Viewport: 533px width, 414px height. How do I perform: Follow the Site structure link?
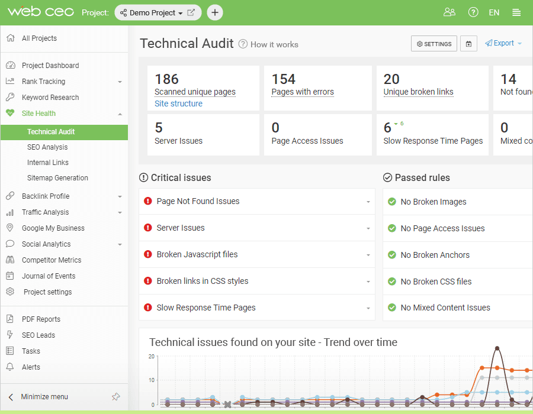click(178, 103)
